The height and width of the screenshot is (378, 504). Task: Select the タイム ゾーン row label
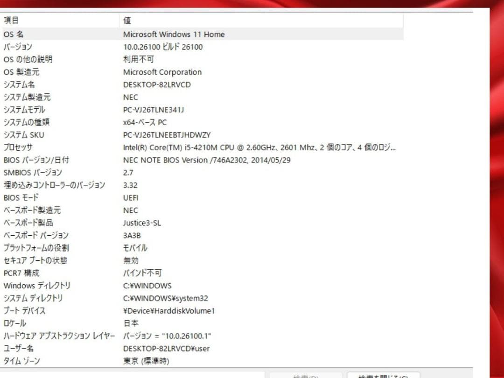(x=22, y=361)
